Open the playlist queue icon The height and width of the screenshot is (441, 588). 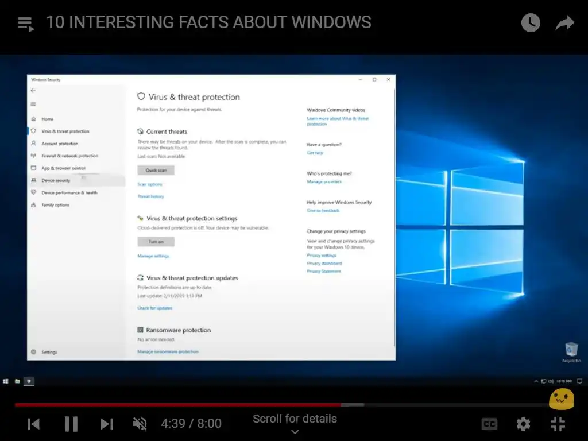(26, 23)
